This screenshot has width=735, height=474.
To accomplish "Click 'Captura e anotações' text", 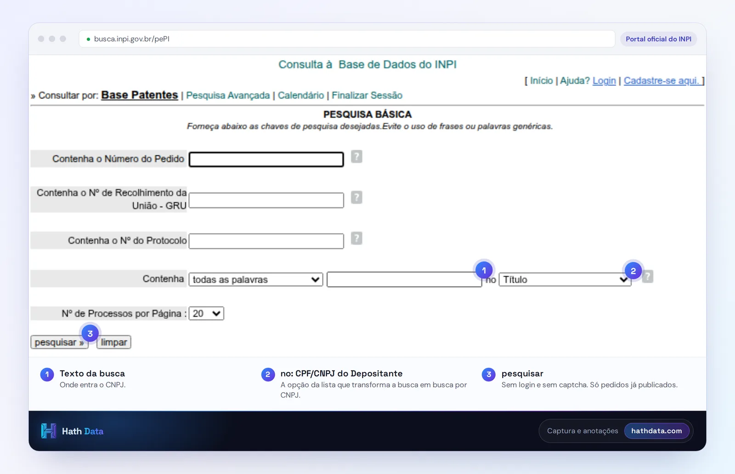I will tap(582, 431).
